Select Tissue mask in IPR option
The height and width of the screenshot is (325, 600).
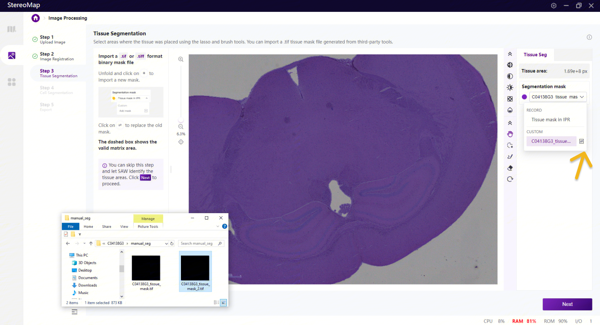pyautogui.click(x=550, y=119)
